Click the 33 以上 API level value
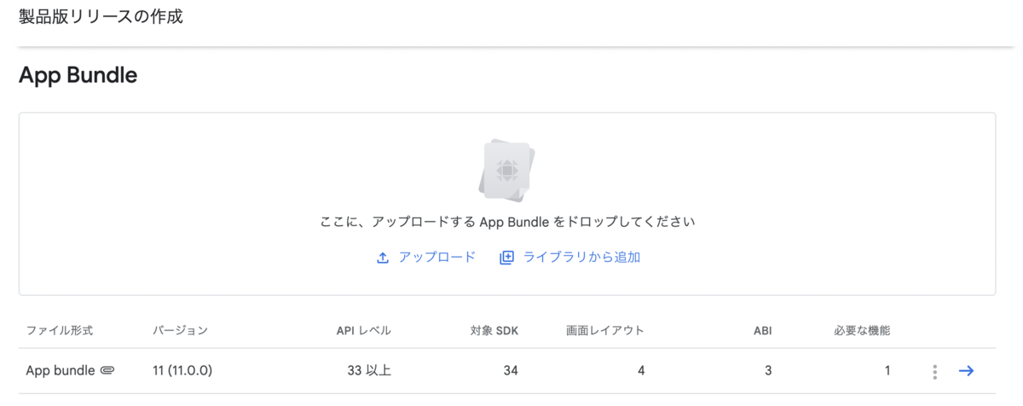1023x406 pixels. coord(368,370)
